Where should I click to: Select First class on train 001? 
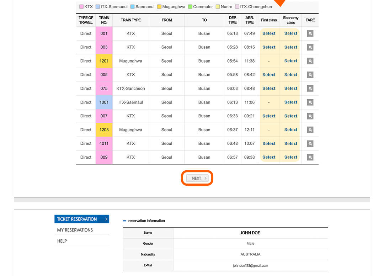click(x=269, y=33)
